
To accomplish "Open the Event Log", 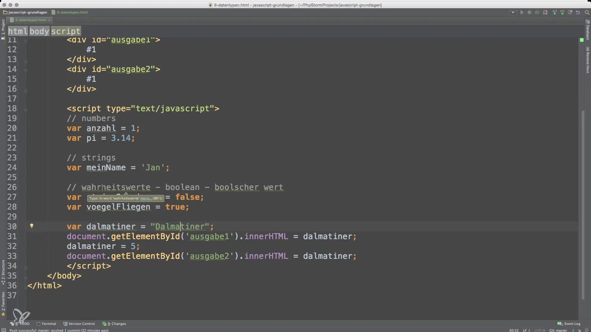I will tap(569, 324).
